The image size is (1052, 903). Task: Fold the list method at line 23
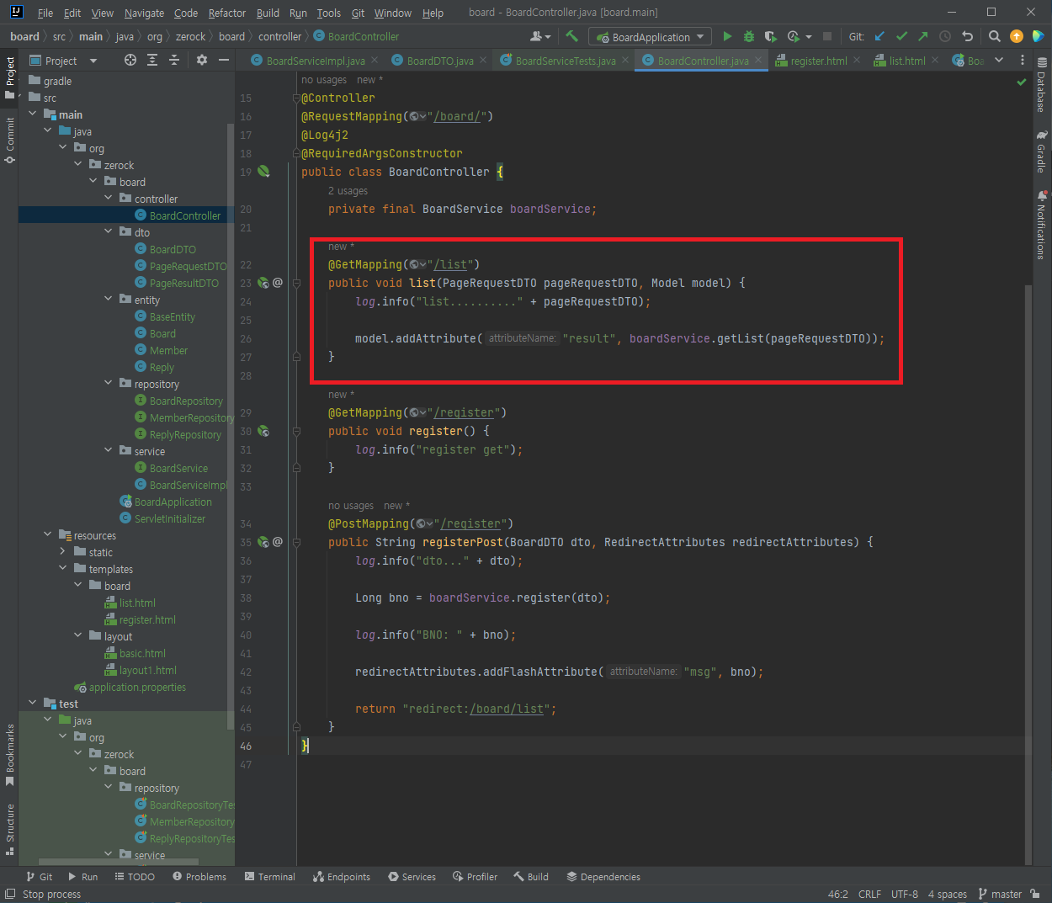pos(296,283)
